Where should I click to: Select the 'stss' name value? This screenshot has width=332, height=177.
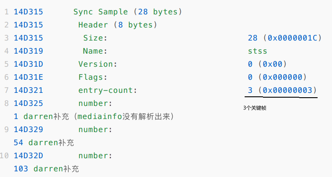[257, 51]
